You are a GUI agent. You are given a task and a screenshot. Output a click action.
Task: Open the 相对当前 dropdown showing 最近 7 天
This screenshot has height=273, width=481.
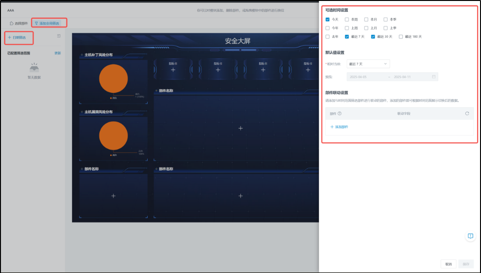pos(368,64)
